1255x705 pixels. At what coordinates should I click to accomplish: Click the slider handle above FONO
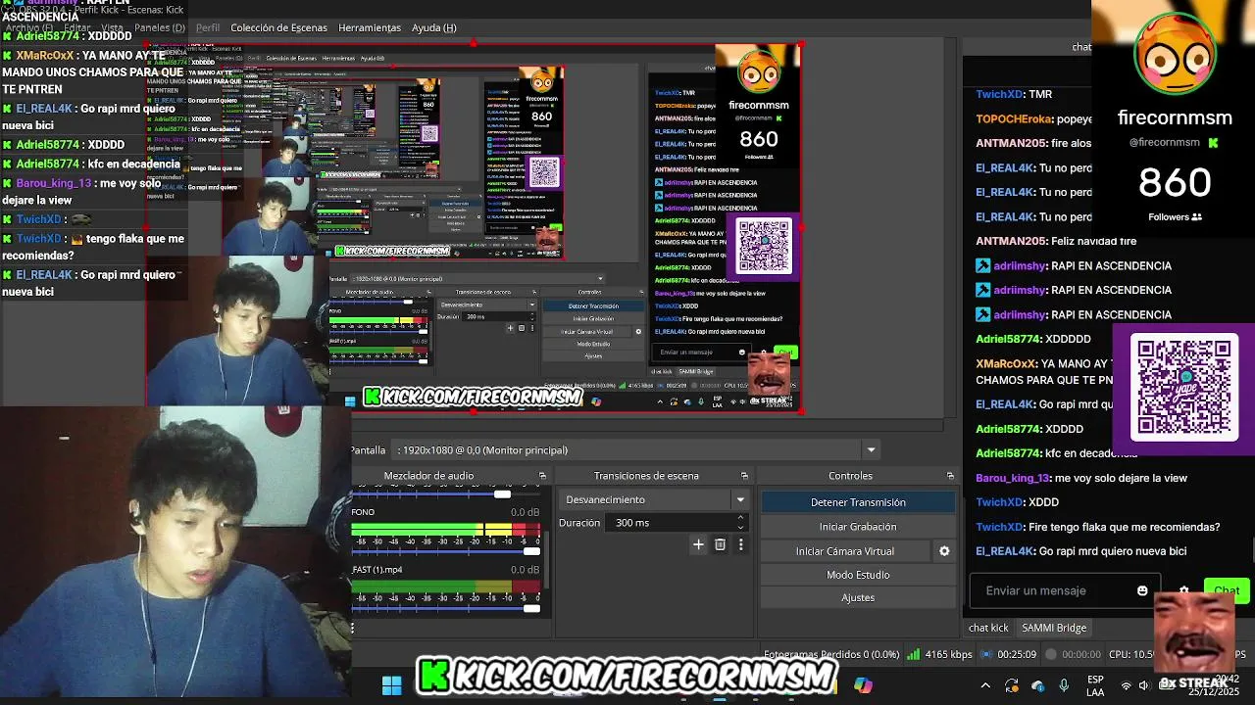[x=502, y=493]
